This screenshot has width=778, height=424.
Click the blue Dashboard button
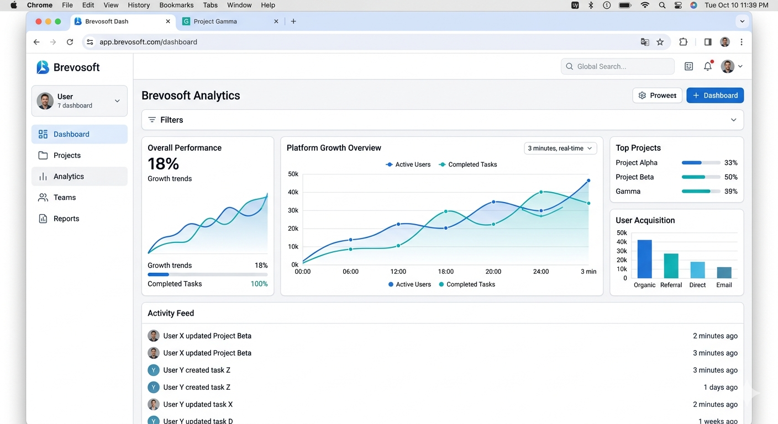tap(714, 96)
